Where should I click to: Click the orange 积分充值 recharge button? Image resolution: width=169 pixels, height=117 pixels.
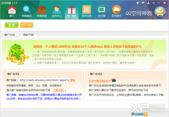26,25
